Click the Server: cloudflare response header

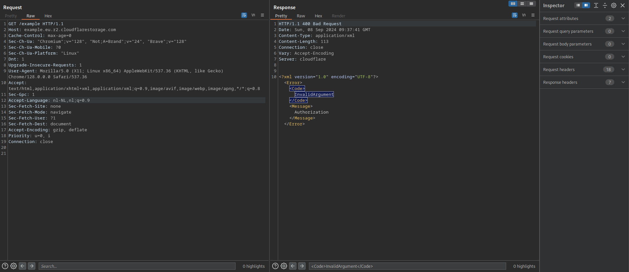(x=302, y=59)
